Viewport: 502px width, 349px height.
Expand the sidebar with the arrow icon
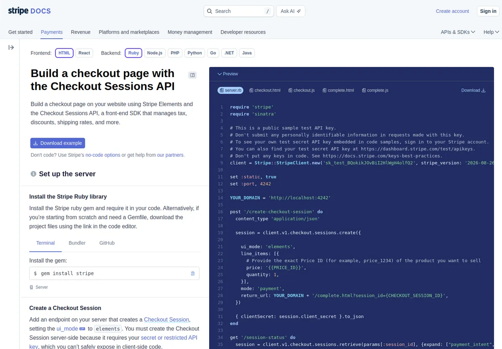click(x=11, y=47)
